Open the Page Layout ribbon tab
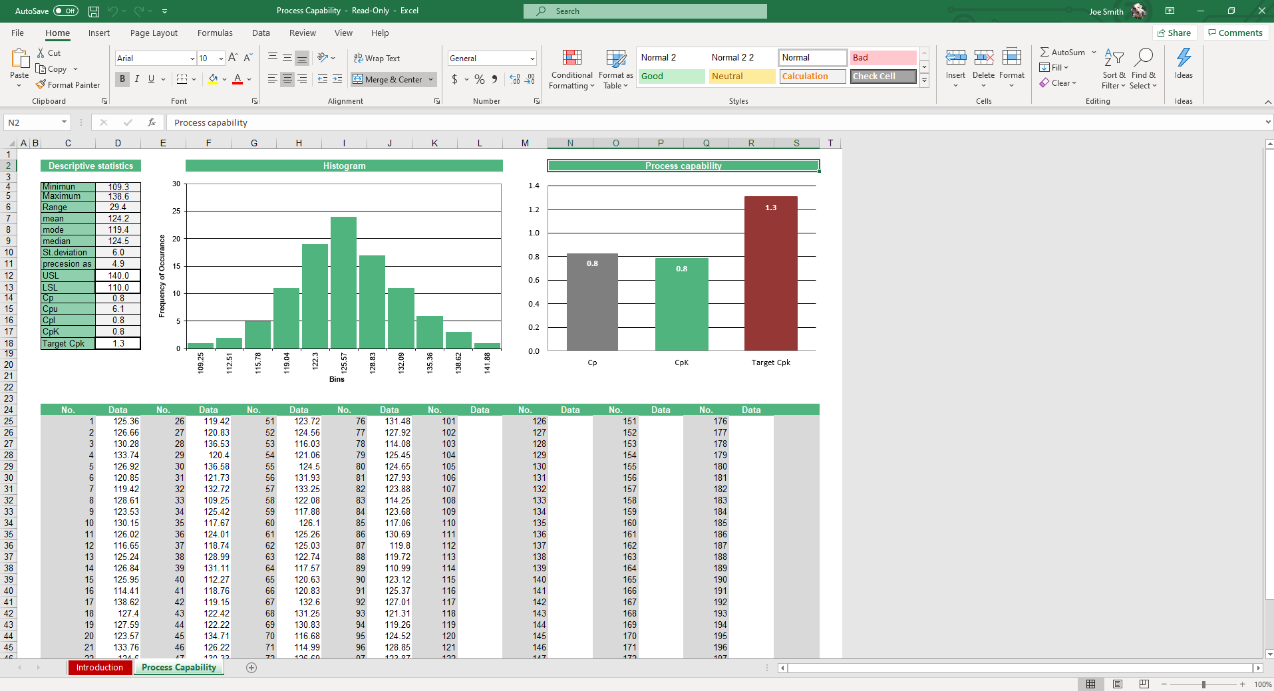1274x691 pixels. [x=154, y=33]
